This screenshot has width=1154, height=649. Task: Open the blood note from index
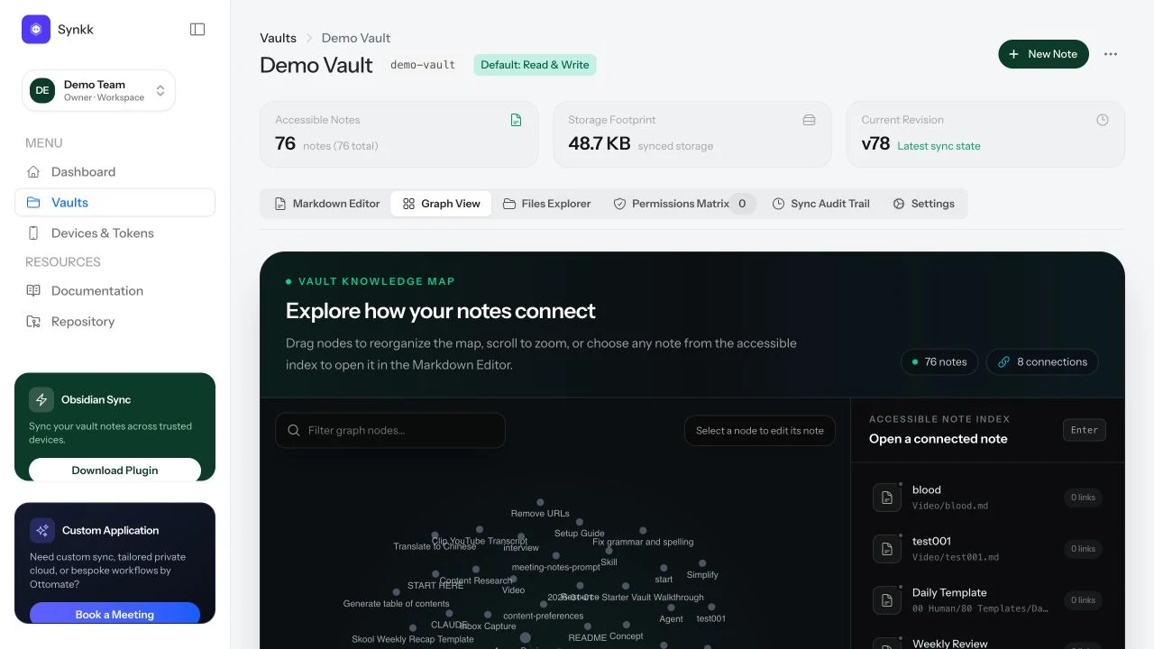[x=987, y=498]
